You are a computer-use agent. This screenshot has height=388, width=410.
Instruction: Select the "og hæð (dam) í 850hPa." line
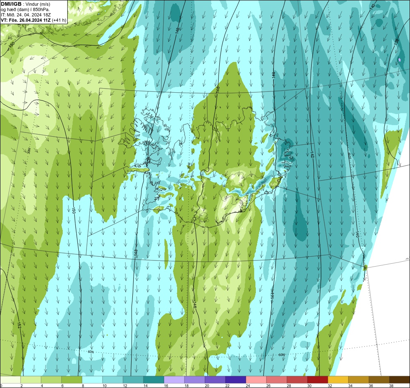tap(25, 9)
